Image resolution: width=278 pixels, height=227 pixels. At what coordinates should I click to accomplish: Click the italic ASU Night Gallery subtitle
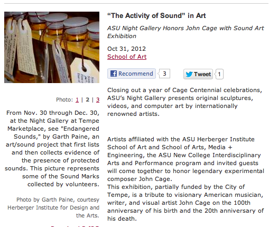click(x=186, y=32)
